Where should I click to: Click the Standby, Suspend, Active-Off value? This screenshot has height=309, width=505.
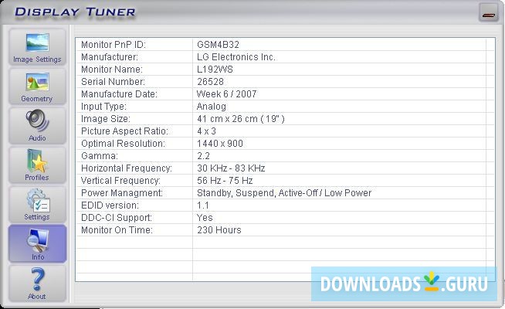click(284, 193)
